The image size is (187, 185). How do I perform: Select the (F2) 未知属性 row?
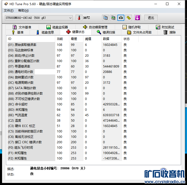pos(73,158)
